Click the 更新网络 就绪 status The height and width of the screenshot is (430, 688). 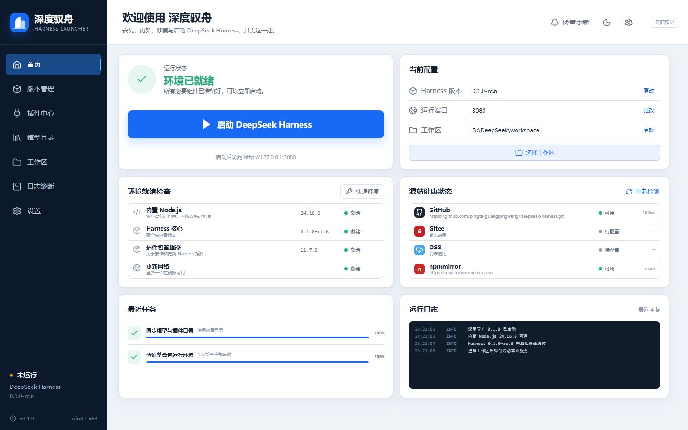tap(353, 269)
